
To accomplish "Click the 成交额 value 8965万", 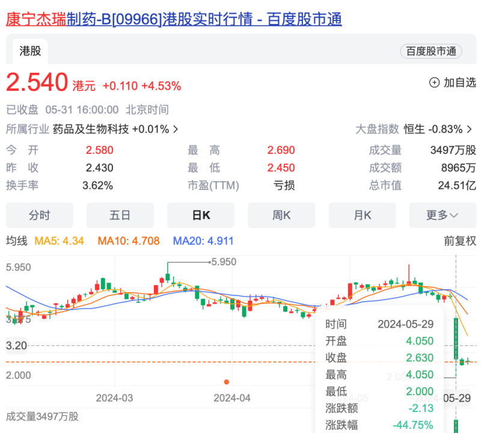I will tap(459, 168).
